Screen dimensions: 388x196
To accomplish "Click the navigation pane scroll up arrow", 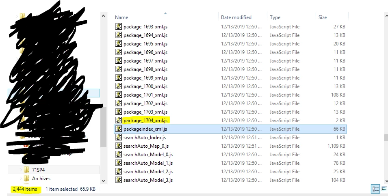I will click(104, 16).
